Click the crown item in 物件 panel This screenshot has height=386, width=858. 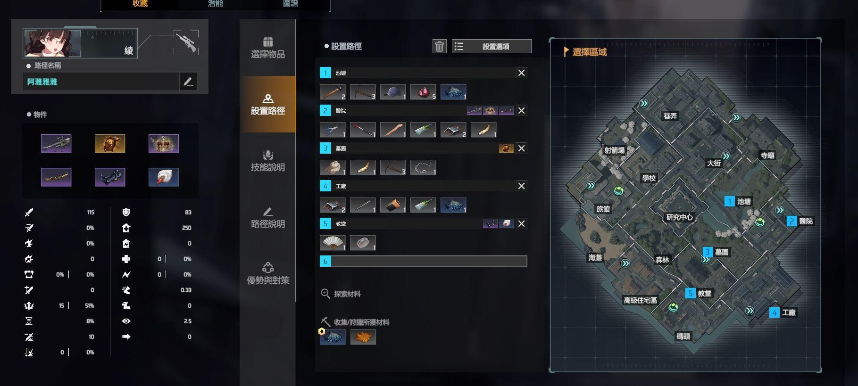coord(164,144)
